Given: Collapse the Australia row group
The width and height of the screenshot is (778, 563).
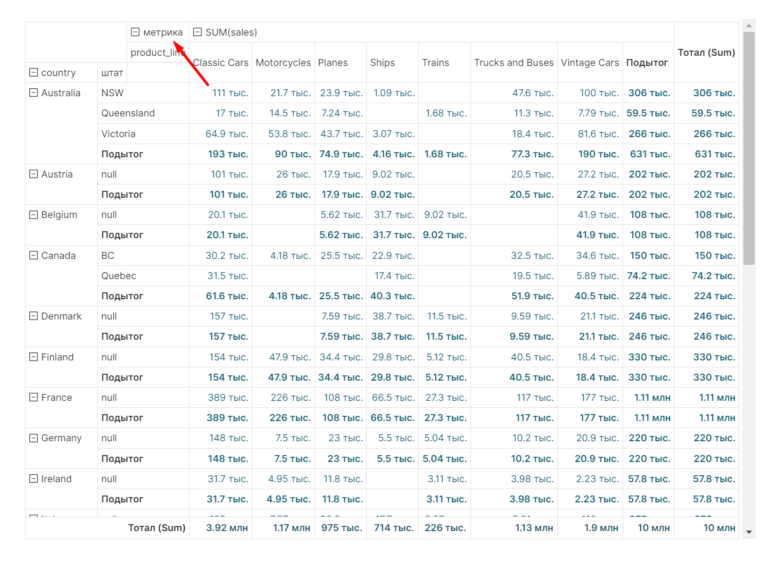Looking at the screenshot, I should (x=34, y=93).
